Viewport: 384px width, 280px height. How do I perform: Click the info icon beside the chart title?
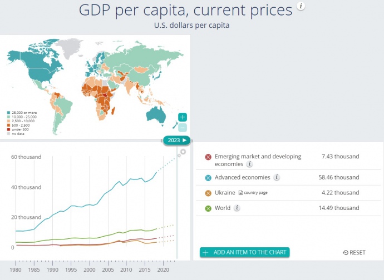[301, 6]
